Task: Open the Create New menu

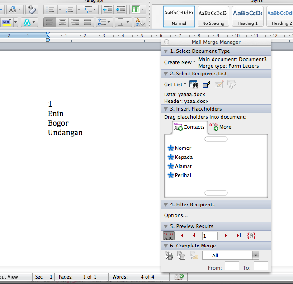Action: [x=180, y=62]
